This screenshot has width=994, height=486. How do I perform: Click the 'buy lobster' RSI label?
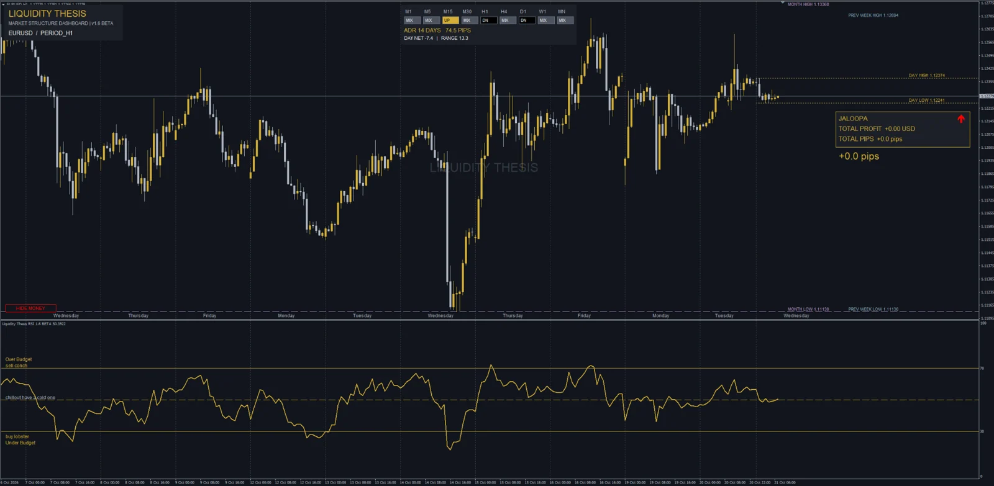[x=17, y=436]
